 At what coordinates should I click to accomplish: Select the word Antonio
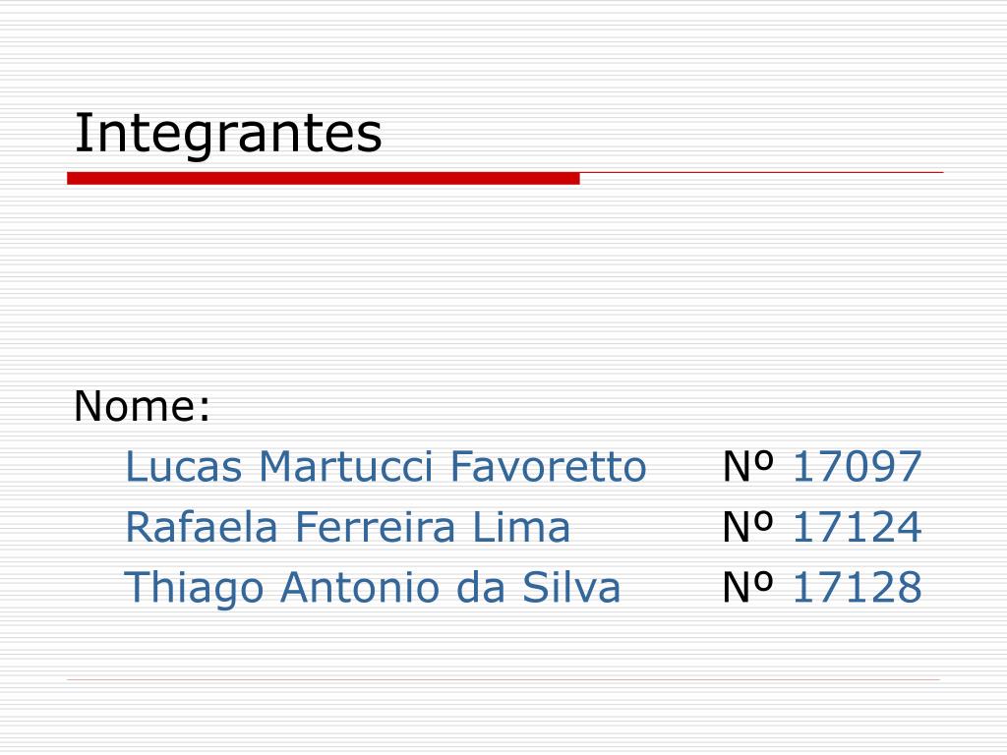click(x=360, y=588)
